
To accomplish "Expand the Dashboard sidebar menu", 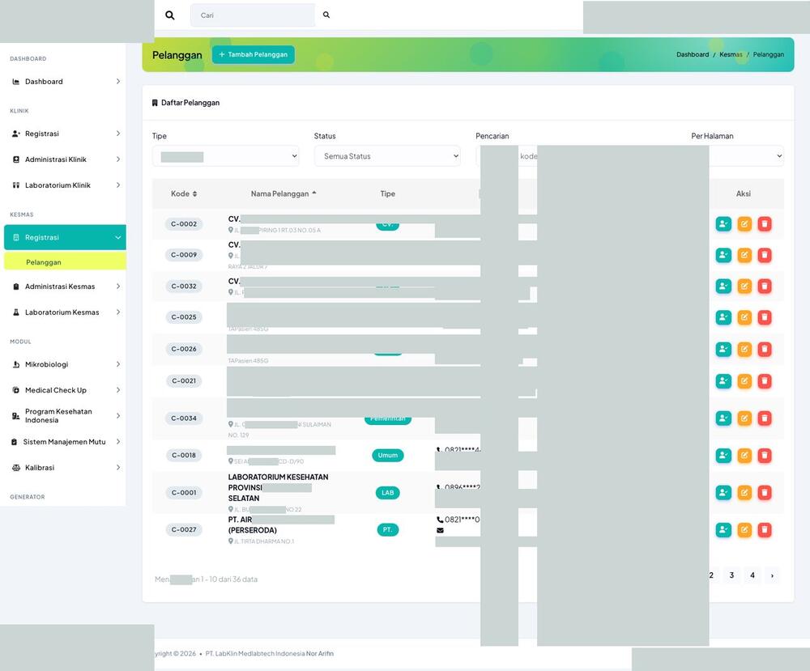I will click(x=65, y=82).
